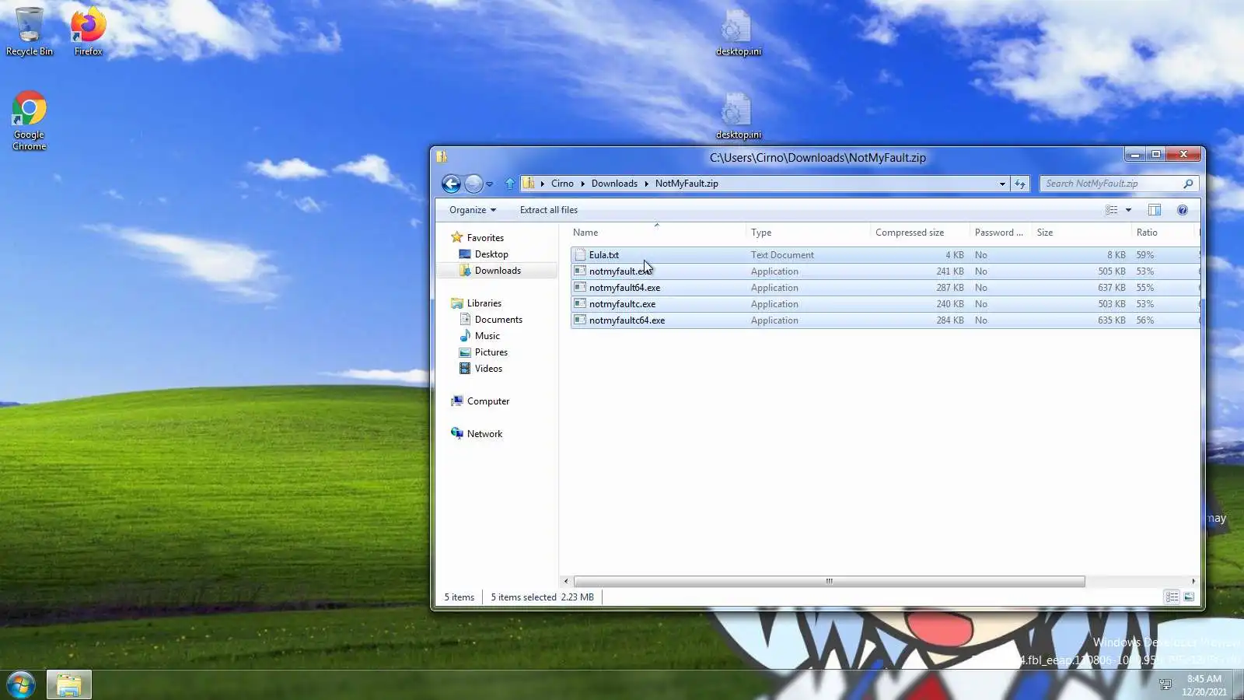Open the view options dropdown arrow

[x=1128, y=210]
